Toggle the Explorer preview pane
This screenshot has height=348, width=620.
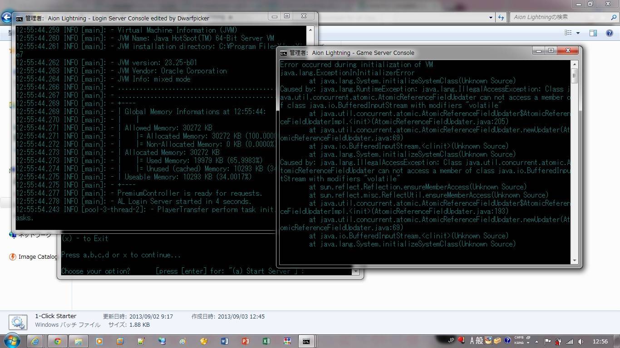pyautogui.click(x=593, y=33)
